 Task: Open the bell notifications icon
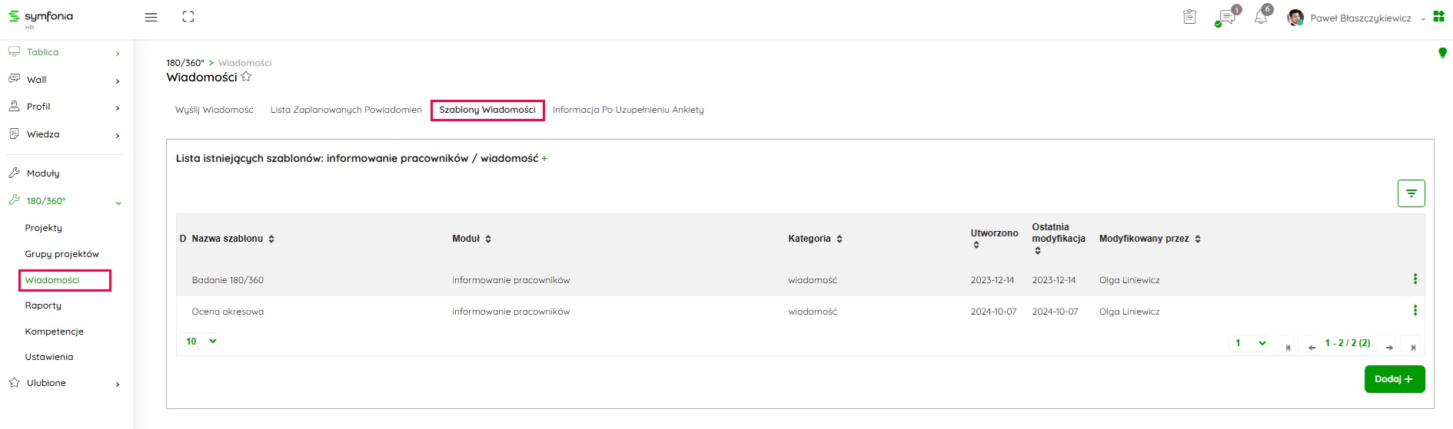coord(1261,18)
